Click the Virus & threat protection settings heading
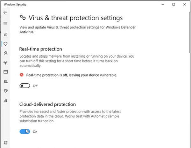The height and width of the screenshot is (148, 191). 75,18
